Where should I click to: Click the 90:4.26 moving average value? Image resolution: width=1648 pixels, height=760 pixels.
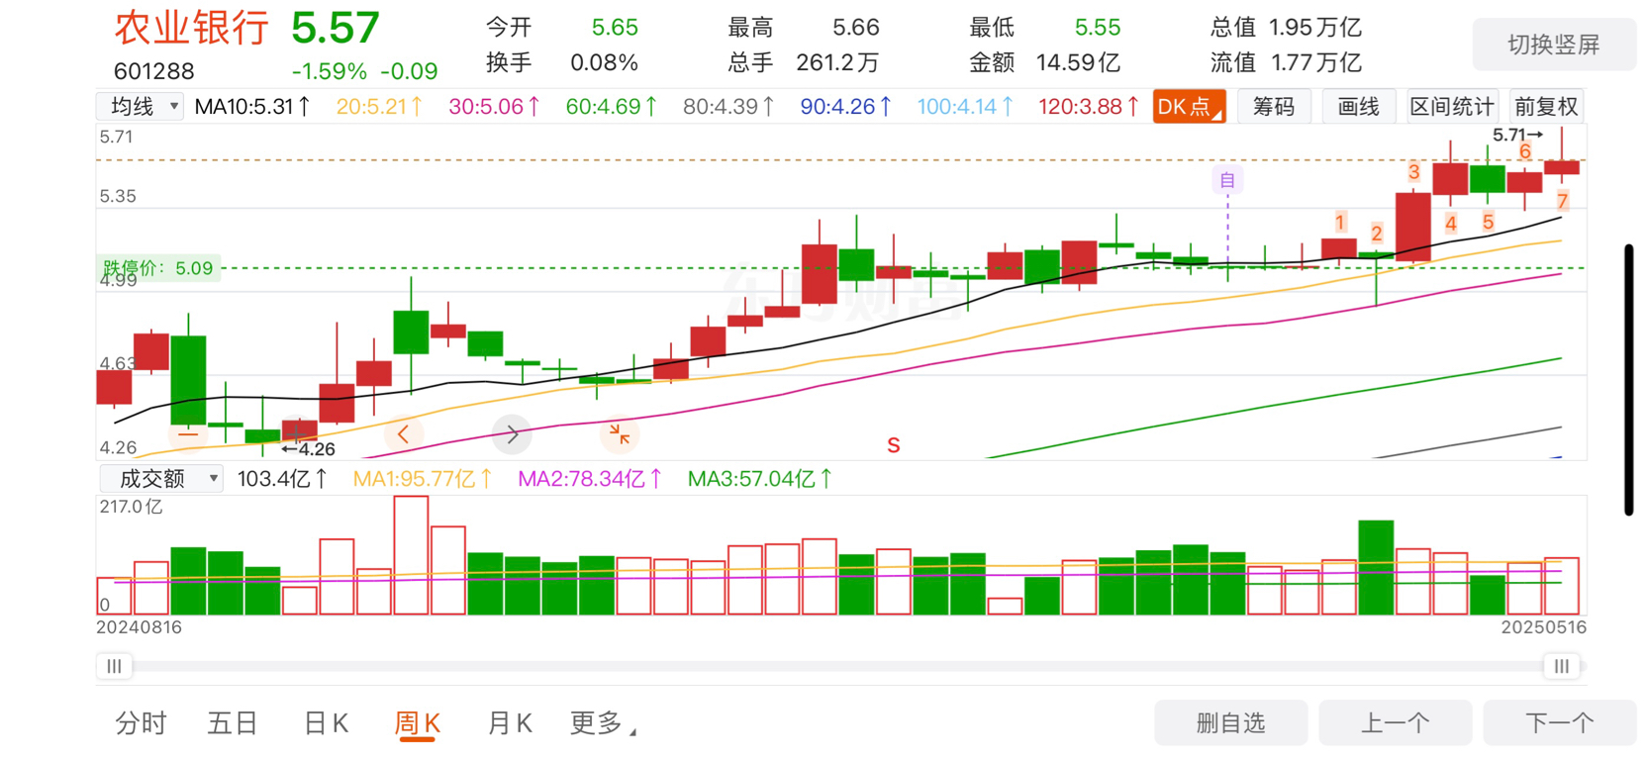click(x=845, y=106)
